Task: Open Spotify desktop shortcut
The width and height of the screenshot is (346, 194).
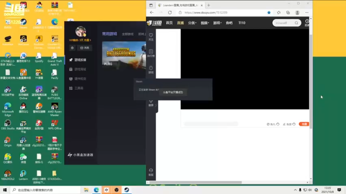Action: [x=39, y=57]
